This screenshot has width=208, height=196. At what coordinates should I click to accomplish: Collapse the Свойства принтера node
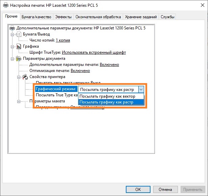[x=19, y=77]
